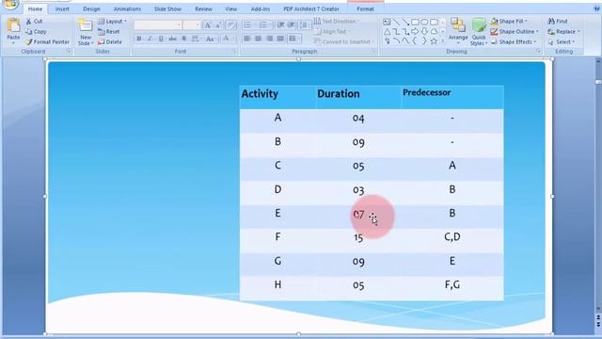Open the Shape Outline dropdown
Screen dimensions: 602x339
(515, 32)
